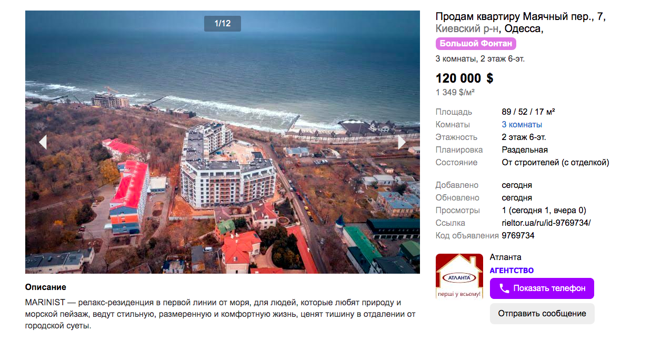Advance to next photo with right arrow
The height and width of the screenshot is (340, 671).
(x=402, y=142)
